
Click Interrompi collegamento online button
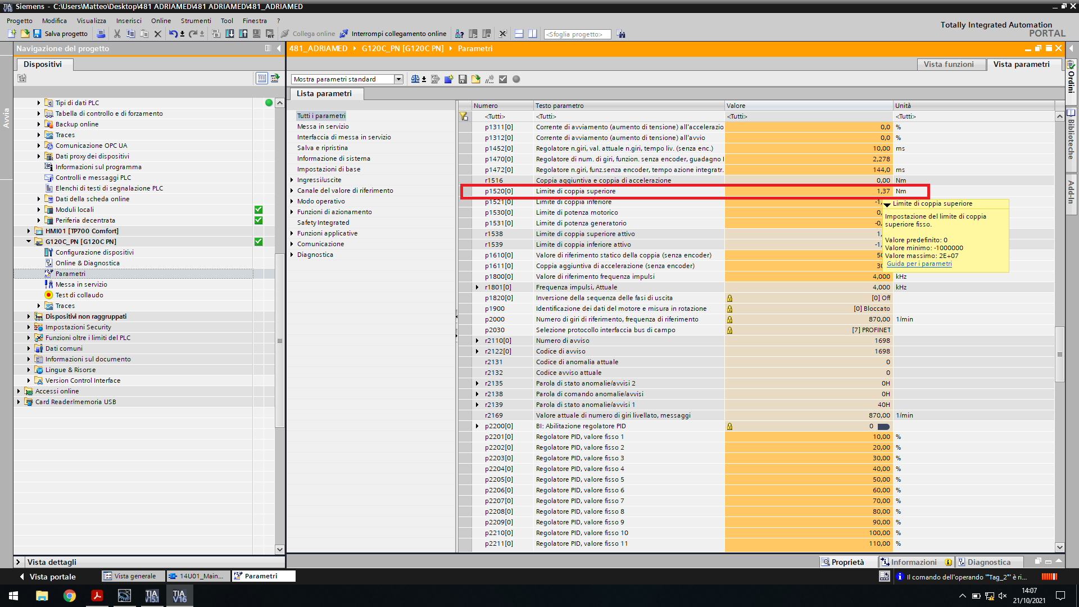(x=393, y=34)
